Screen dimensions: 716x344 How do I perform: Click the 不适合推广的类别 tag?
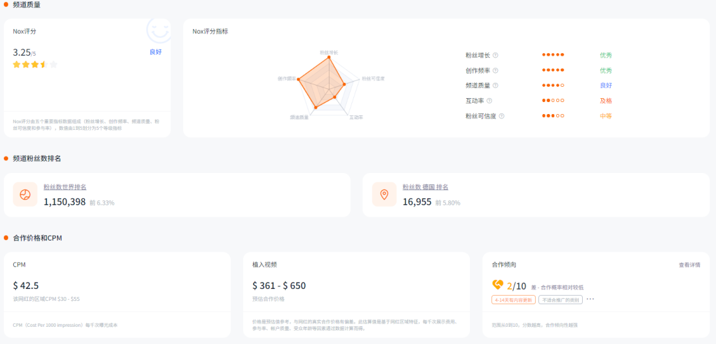[x=560, y=300]
